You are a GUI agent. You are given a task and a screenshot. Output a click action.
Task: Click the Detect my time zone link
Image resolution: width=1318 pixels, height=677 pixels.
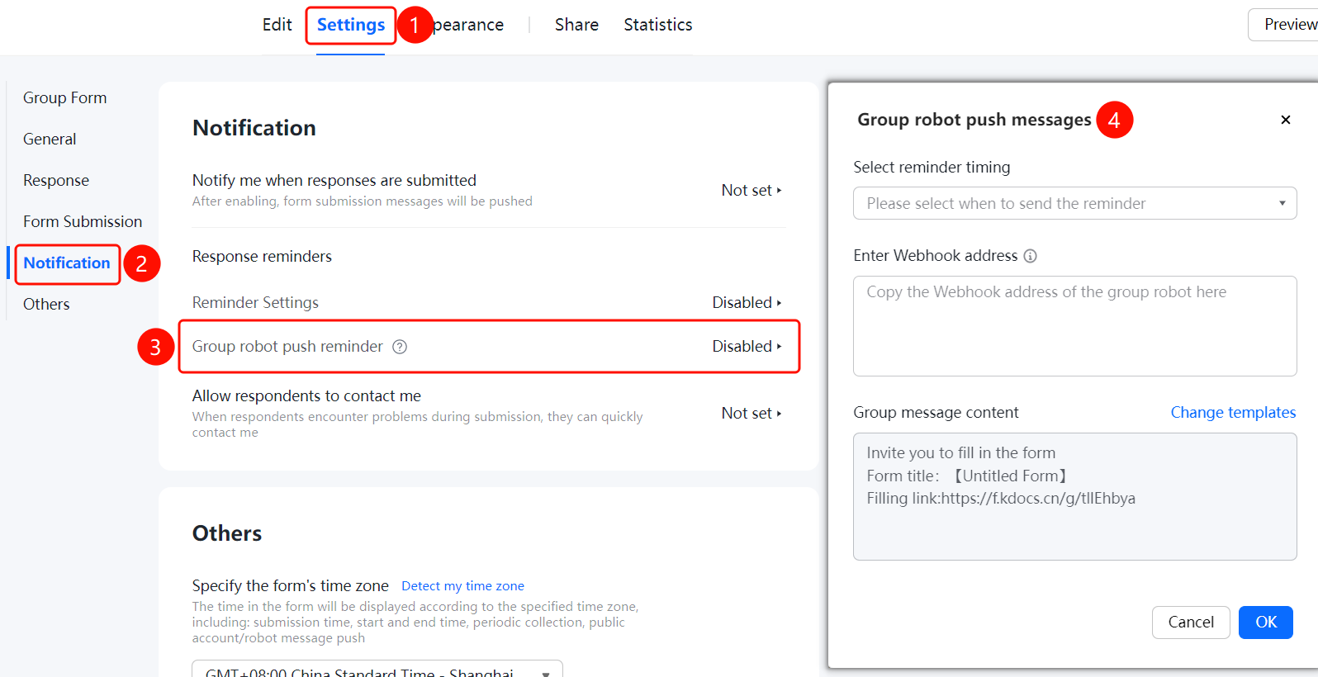pos(462,585)
